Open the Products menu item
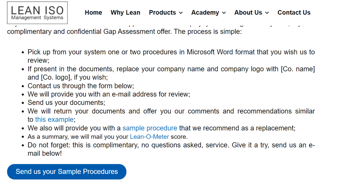 coord(162,13)
